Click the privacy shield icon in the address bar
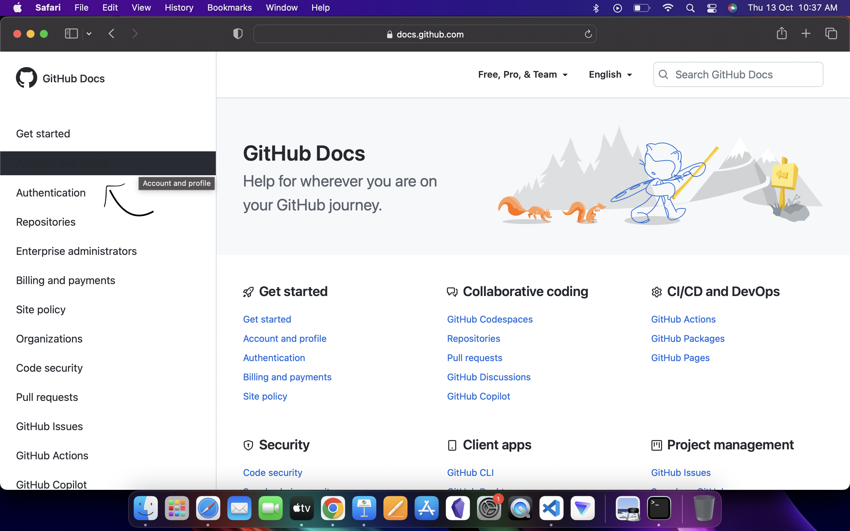850x531 pixels. [237, 34]
